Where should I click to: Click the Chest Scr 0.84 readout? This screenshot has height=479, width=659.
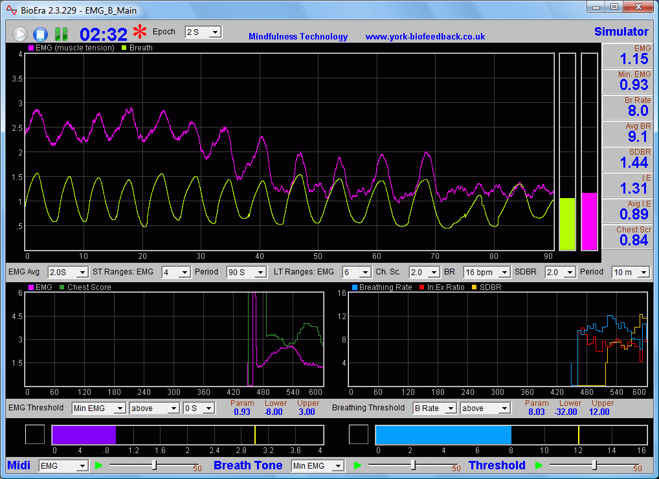627,236
